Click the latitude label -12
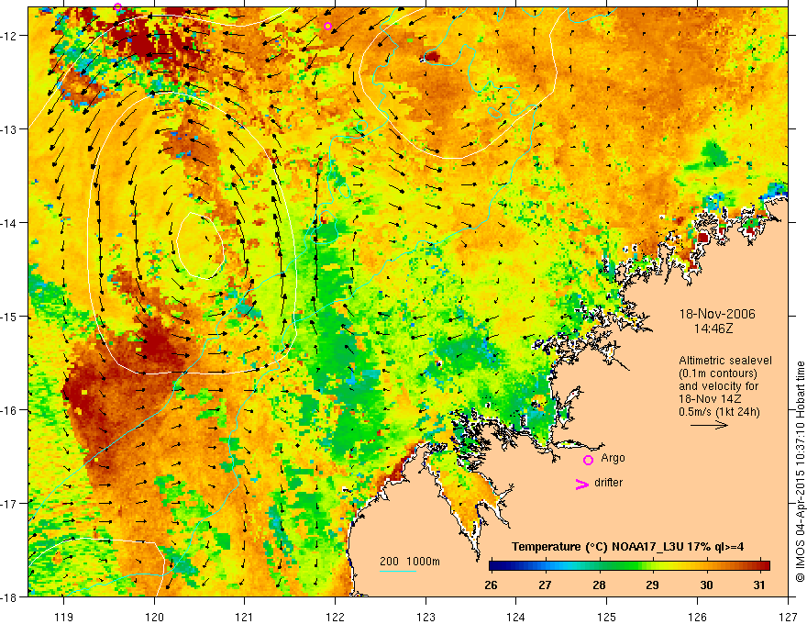Image resolution: width=807 pixels, height=624 pixels. (x=9, y=36)
